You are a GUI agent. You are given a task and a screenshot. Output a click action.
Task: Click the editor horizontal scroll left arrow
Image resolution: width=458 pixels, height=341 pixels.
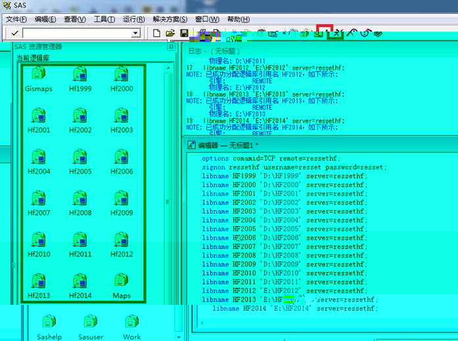[x=202, y=323]
